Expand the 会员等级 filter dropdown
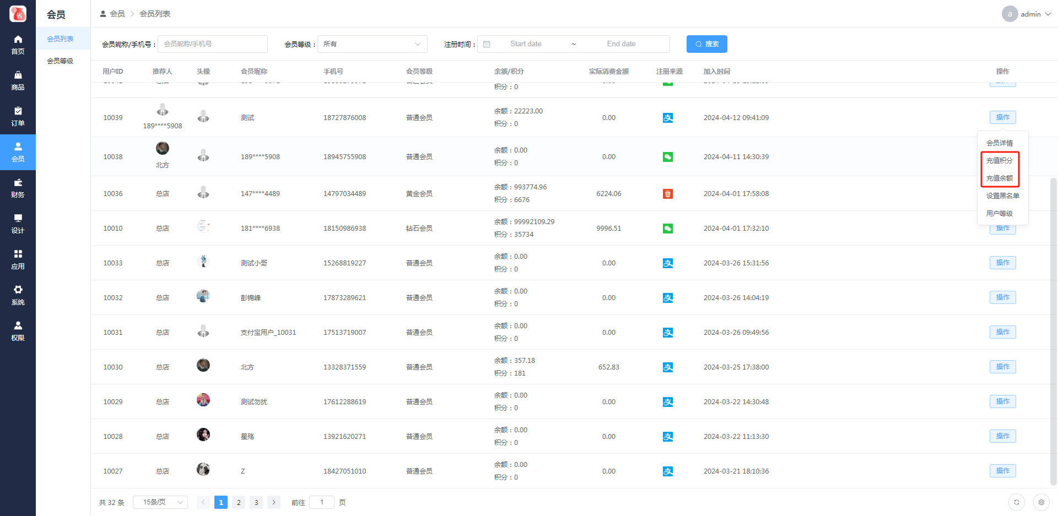This screenshot has height=516, width=1058. (x=372, y=44)
